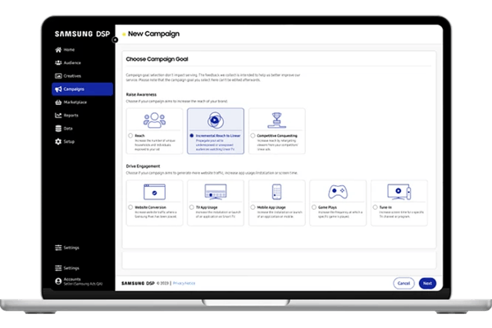Click the Home icon in sidebar

click(x=57, y=50)
